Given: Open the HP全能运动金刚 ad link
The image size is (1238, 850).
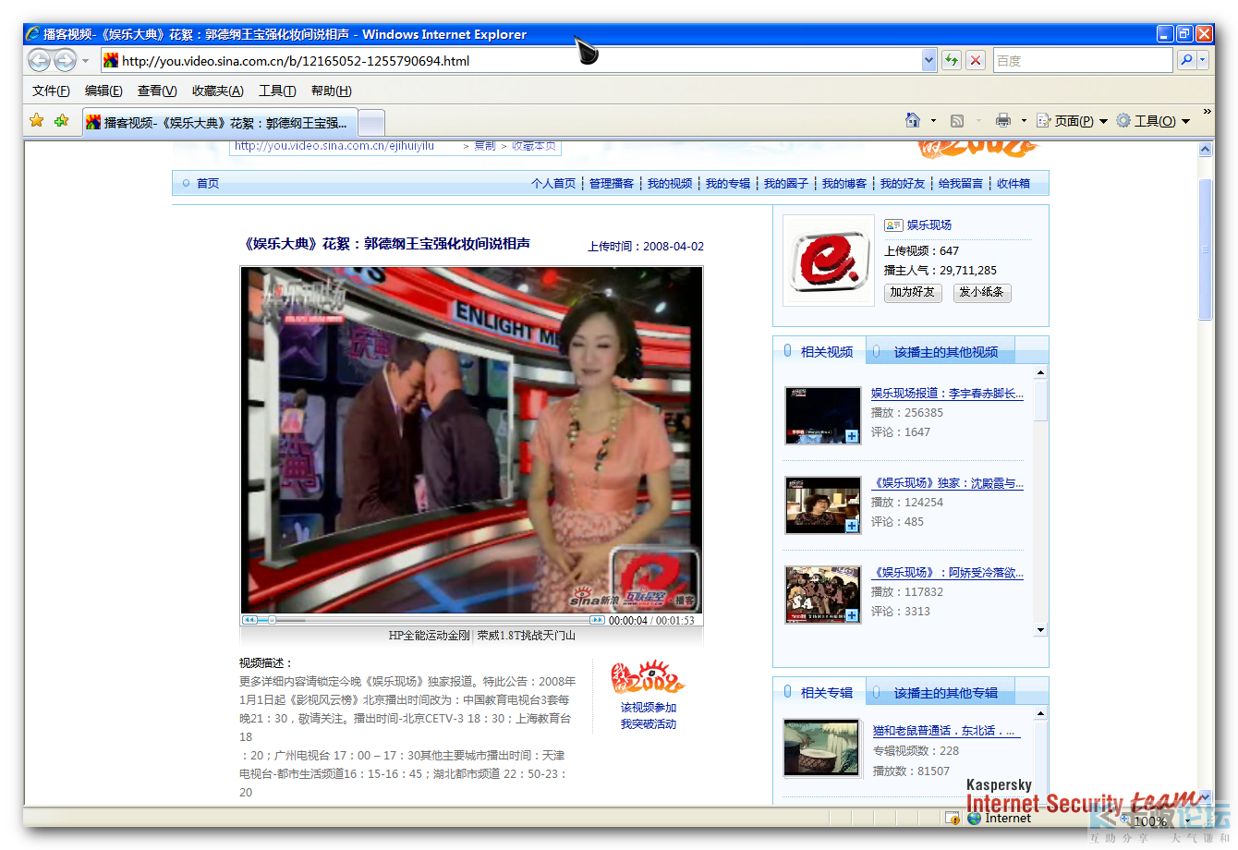Looking at the screenshot, I should (429, 636).
